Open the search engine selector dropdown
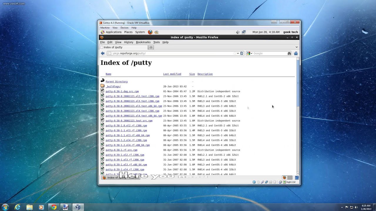Screen dimensions: 376x211 tap(249, 53)
